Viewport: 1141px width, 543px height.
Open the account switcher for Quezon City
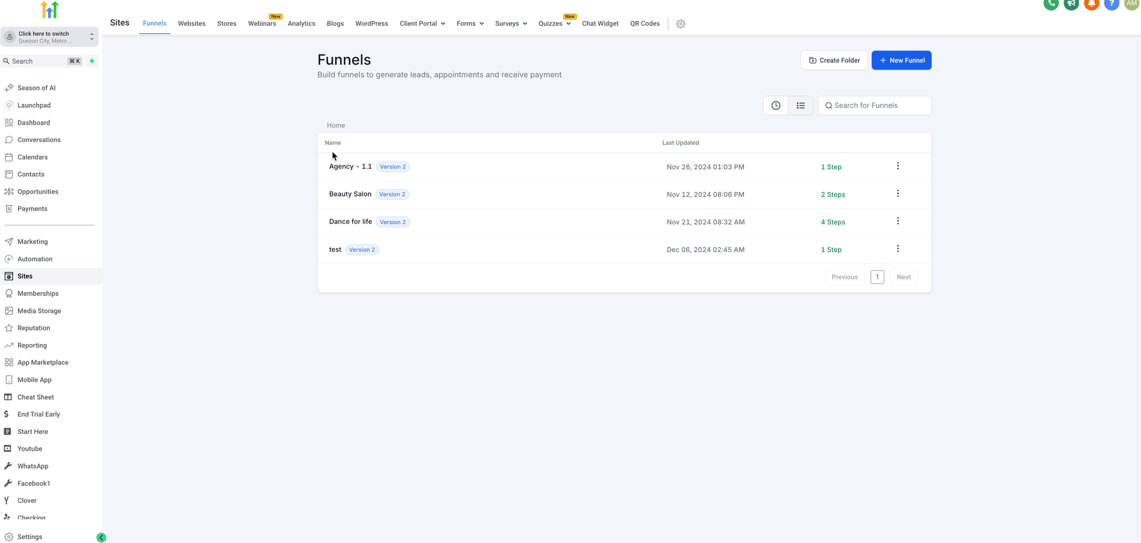point(50,37)
